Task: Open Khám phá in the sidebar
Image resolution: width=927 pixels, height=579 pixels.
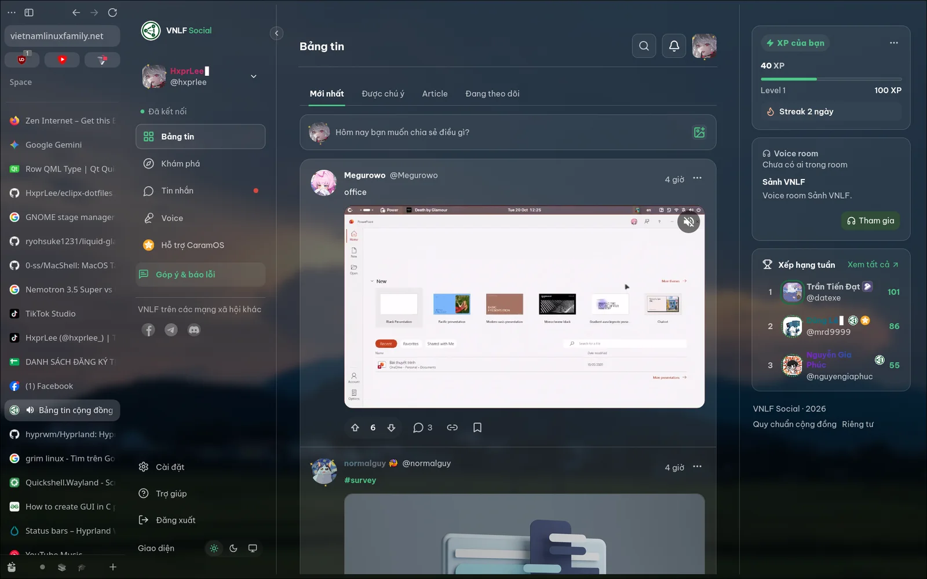Action: click(200, 164)
